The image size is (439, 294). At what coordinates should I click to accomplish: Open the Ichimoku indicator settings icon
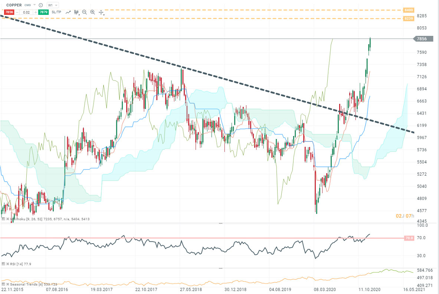[x=3, y=219]
